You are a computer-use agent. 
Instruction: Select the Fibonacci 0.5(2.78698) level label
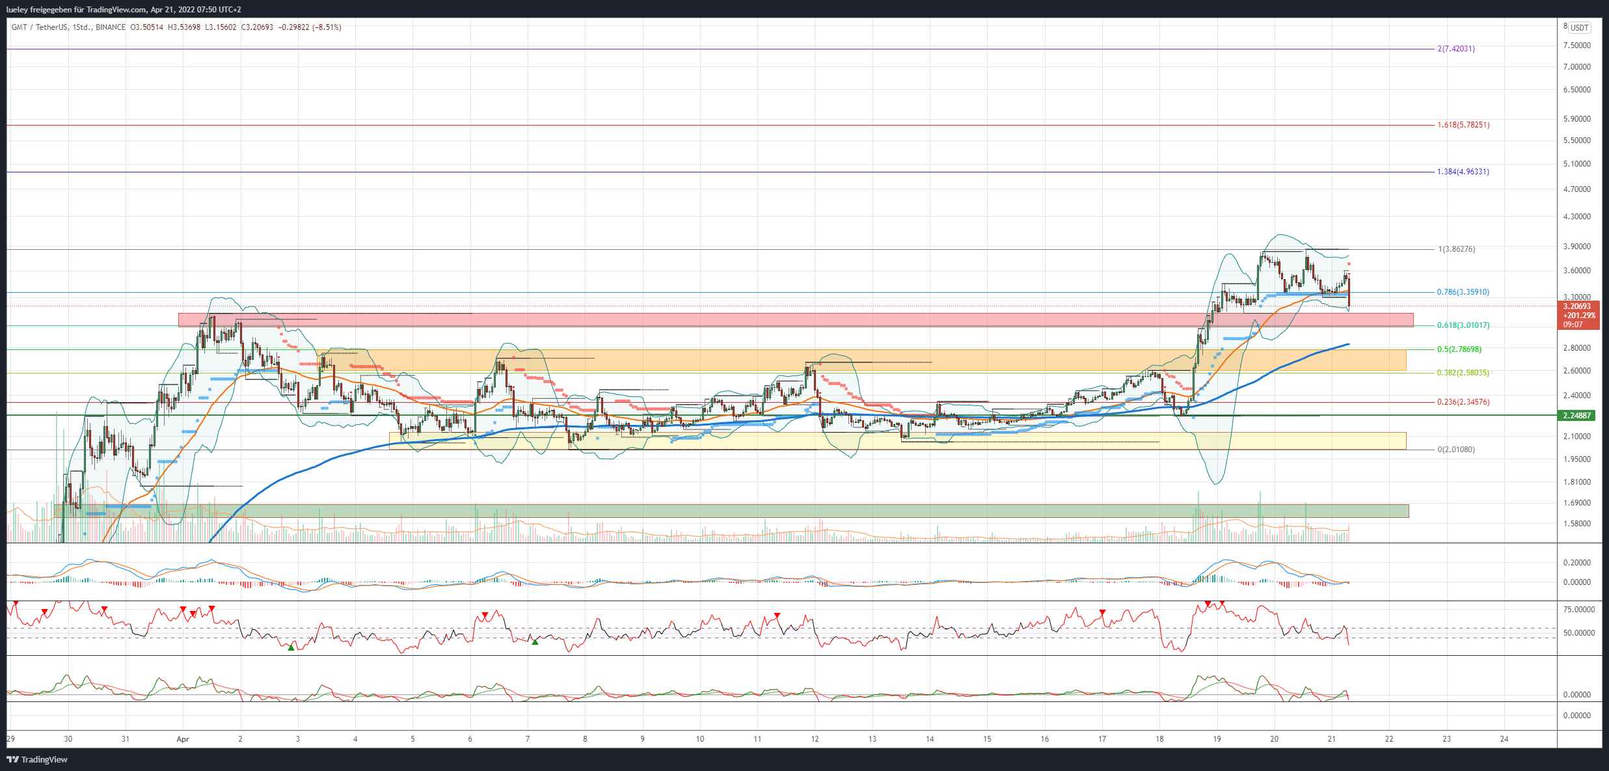tap(1459, 349)
